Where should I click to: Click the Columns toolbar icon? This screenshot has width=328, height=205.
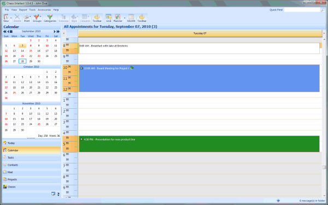coord(85,18)
